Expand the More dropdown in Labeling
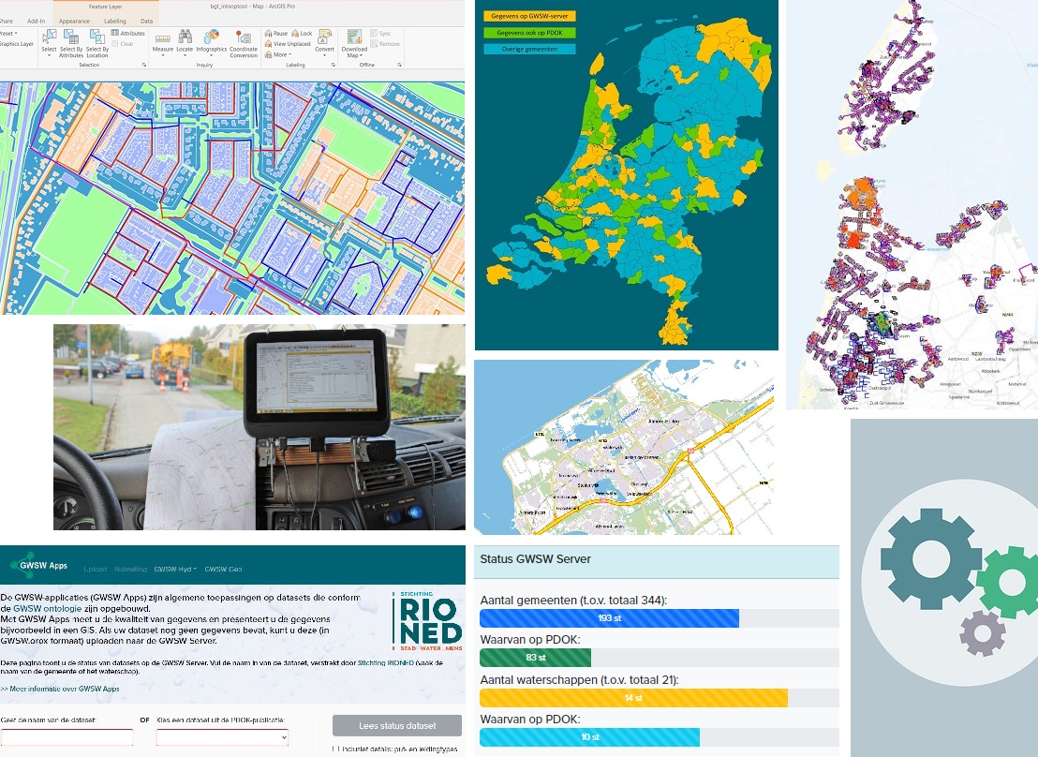The image size is (1038, 757). (x=278, y=55)
